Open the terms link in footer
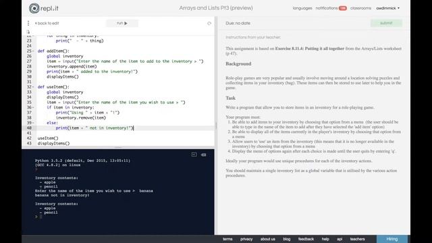The width and height of the screenshot is (432, 243). (227, 239)
